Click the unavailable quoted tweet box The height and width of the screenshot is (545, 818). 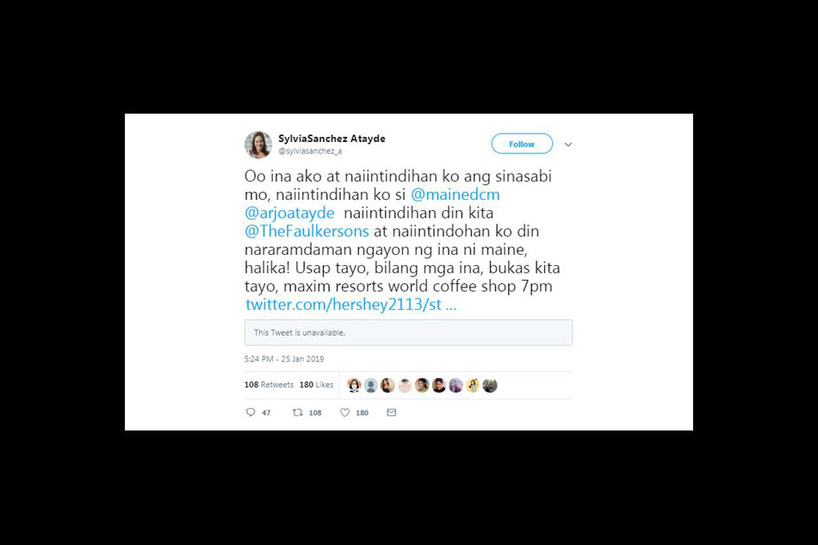408,332
